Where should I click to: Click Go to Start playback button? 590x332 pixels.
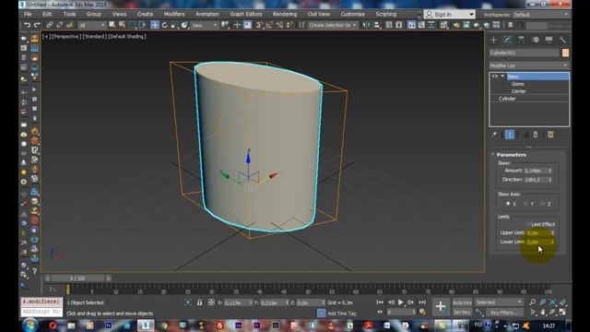point(380,302)
